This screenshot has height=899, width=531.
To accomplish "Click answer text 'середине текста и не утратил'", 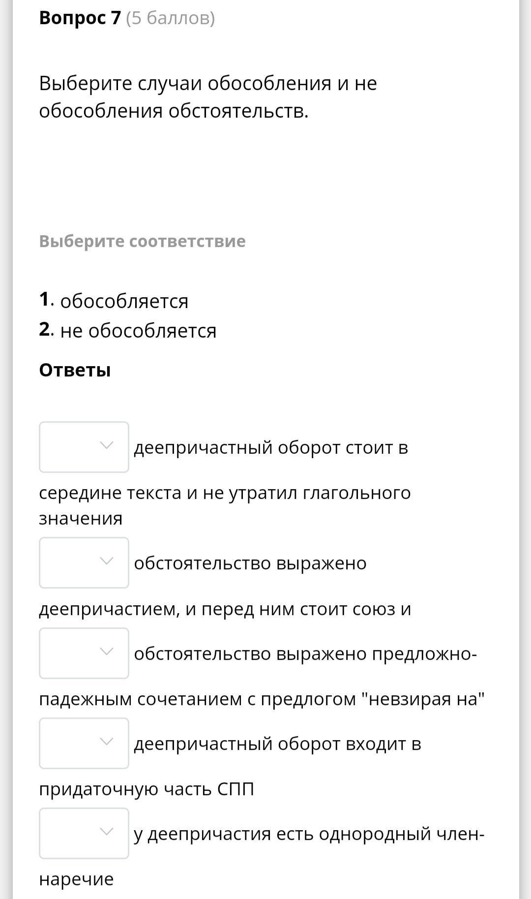I will tap(225, 493).
